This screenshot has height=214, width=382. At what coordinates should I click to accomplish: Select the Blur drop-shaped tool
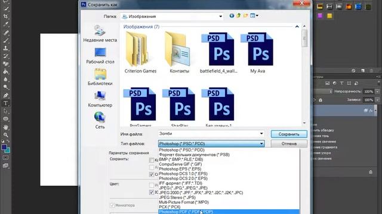(x=5, y=80)
